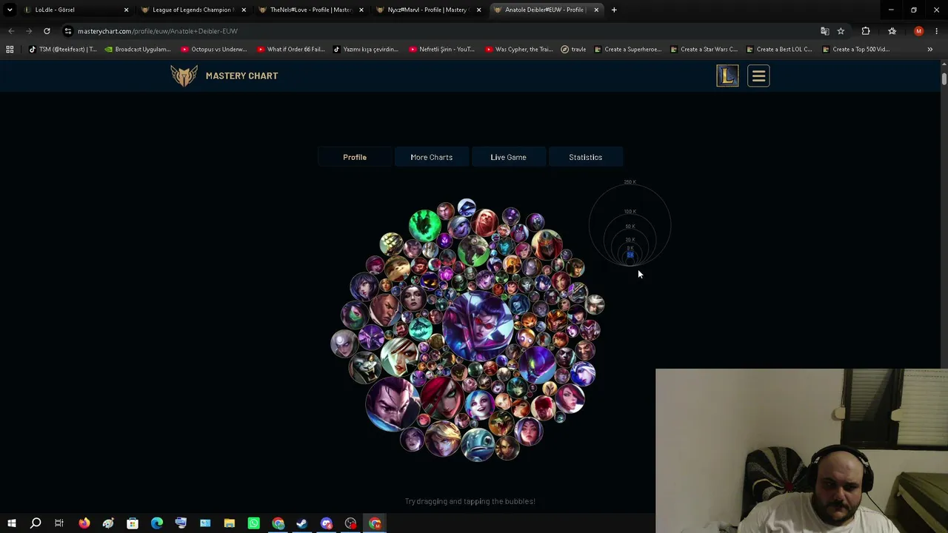Close the LoLdle - Görsel browser tab

pyautogui.click(x=126, y=10)
